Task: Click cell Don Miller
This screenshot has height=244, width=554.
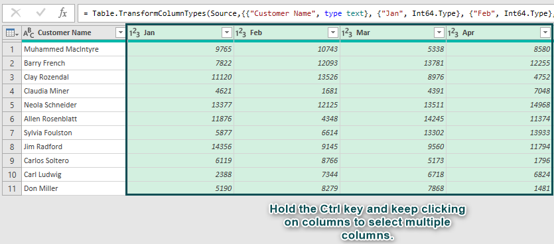Action: pos(74,188)
